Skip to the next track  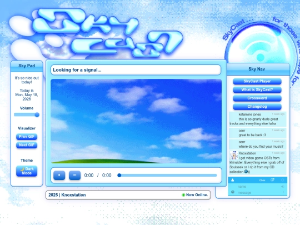[x=74, y=175]
